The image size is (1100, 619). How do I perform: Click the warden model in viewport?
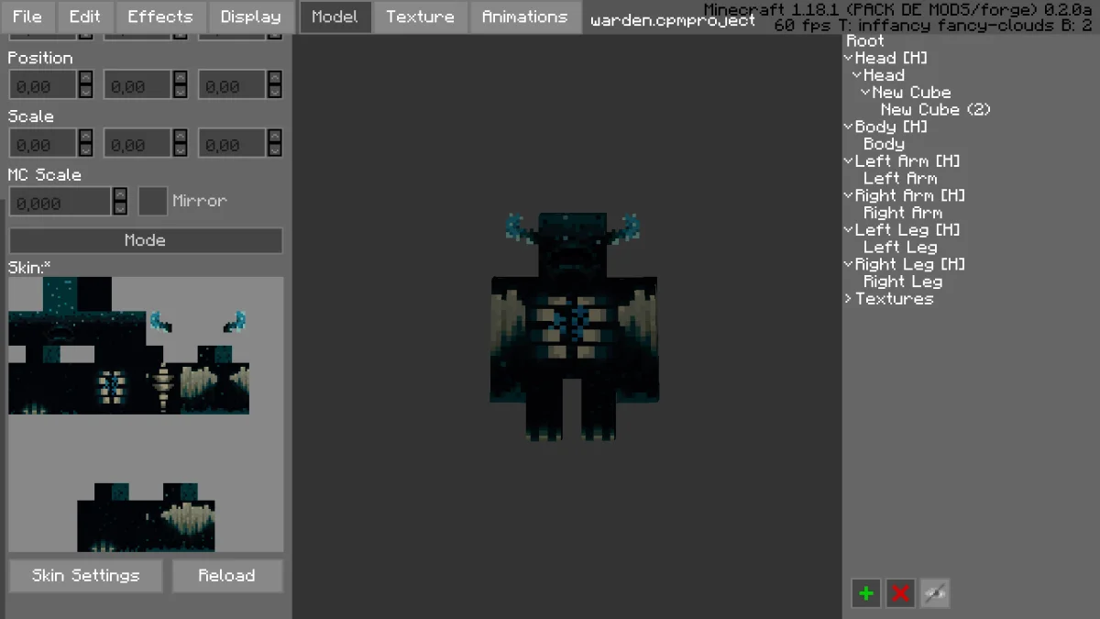point(575,326)
